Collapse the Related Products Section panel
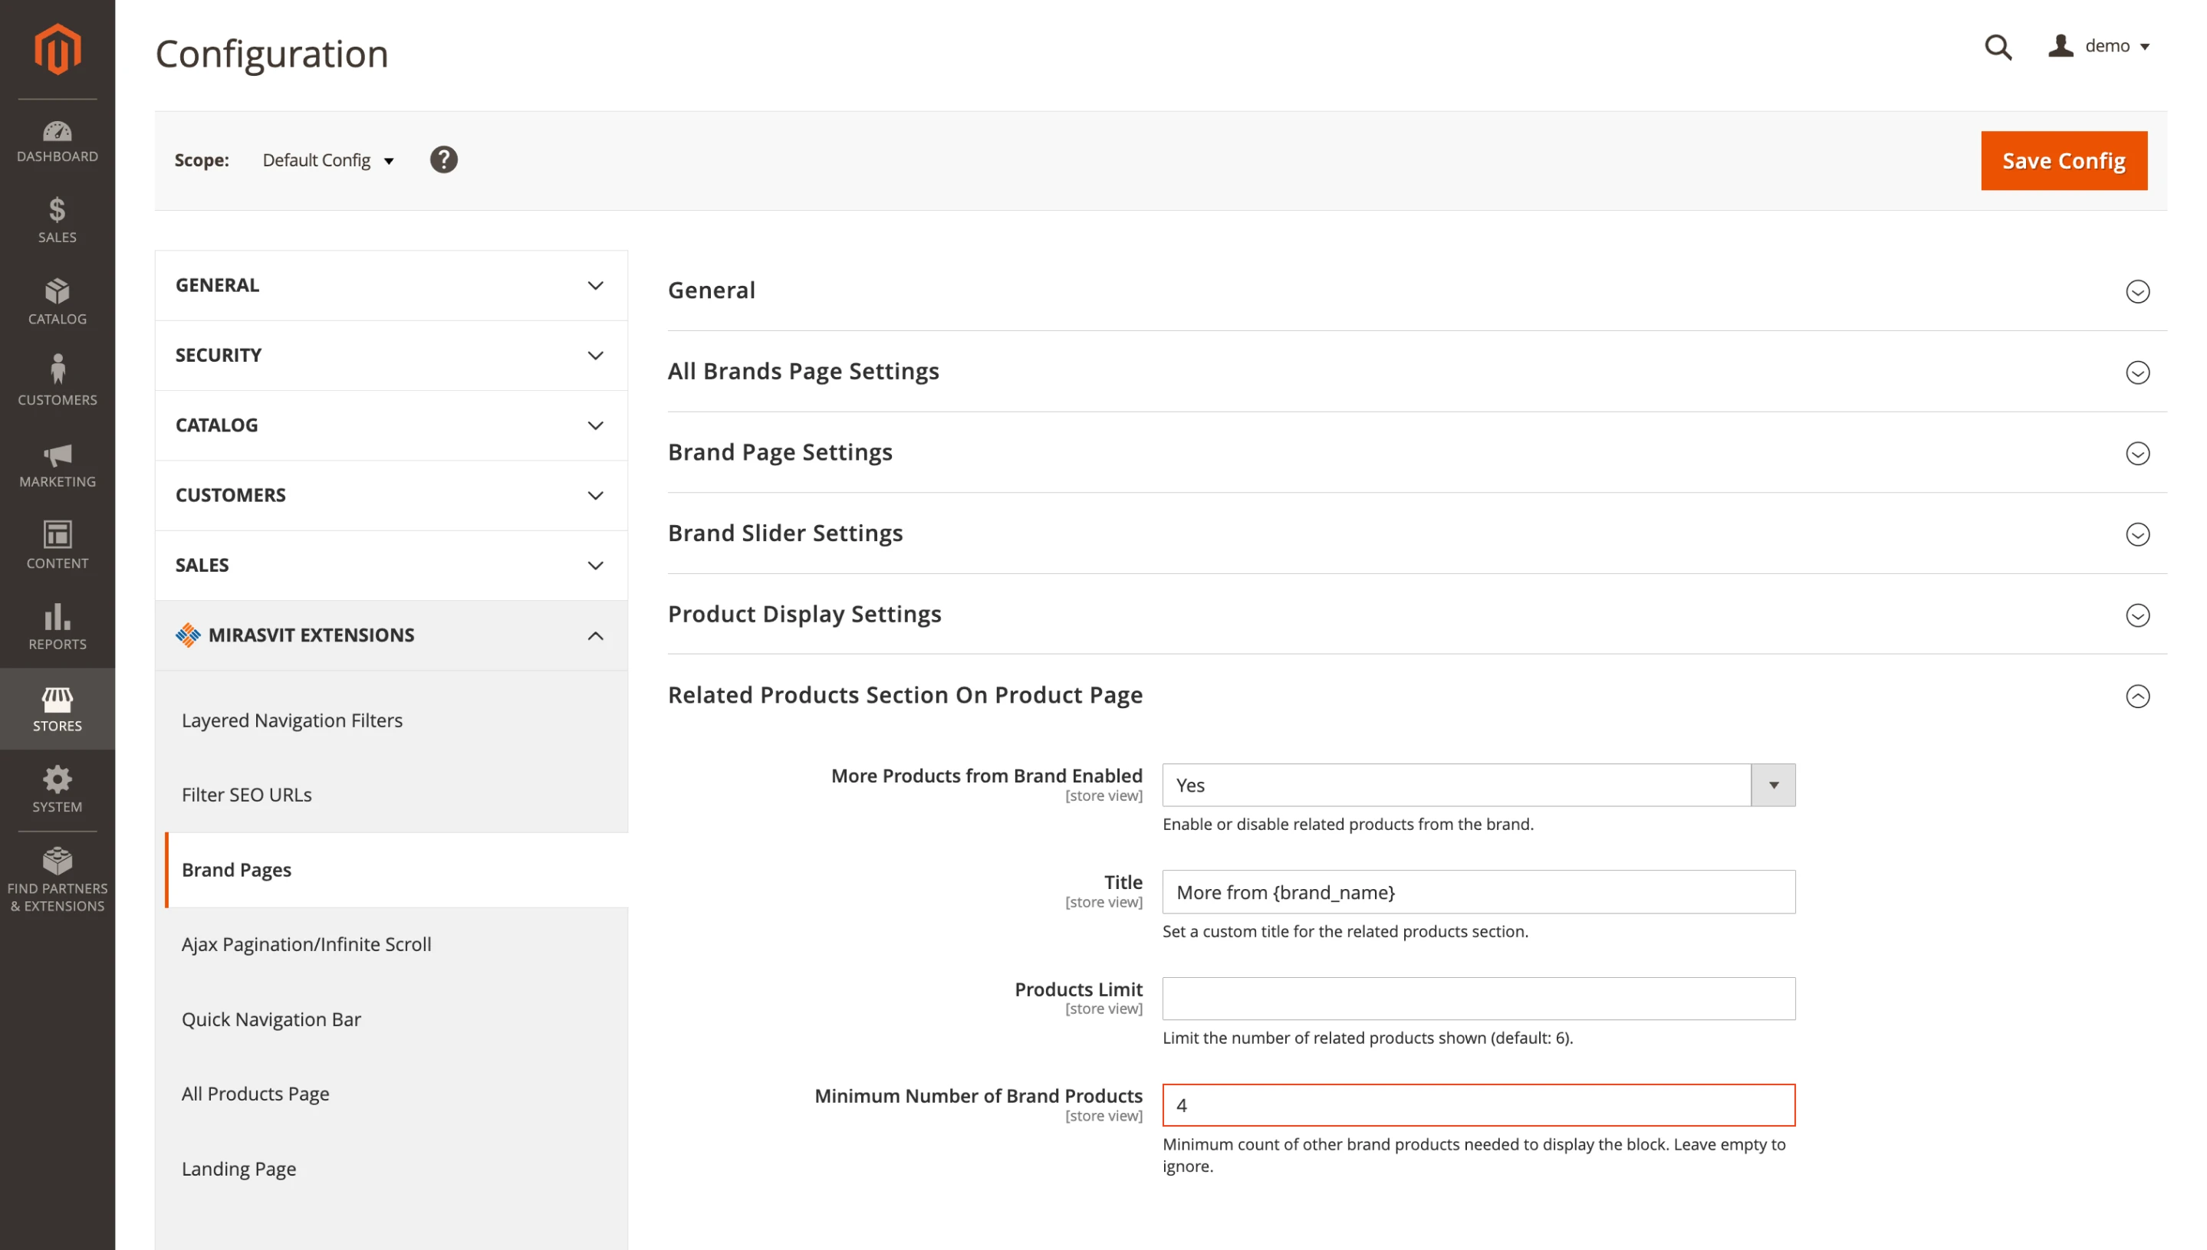 (x=2137, y=697)
